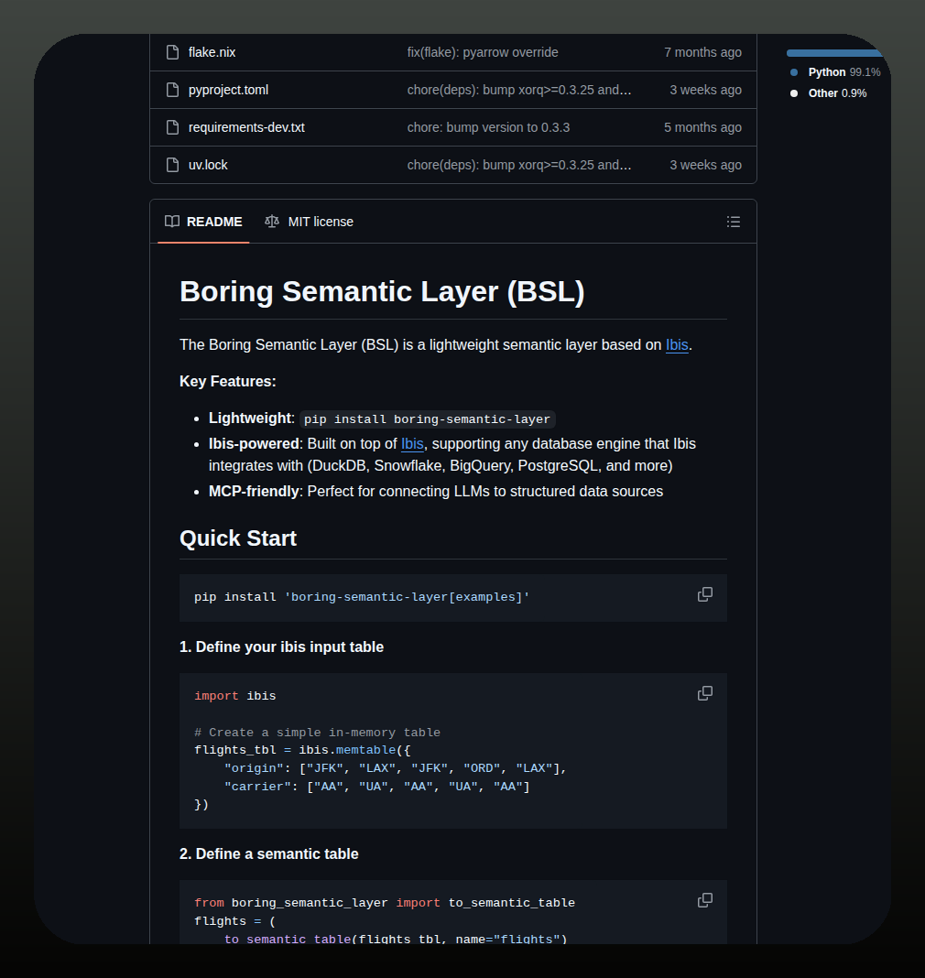Click the Python language entry
The width and height of the screenshot is (925, 978).
(843, 72)
